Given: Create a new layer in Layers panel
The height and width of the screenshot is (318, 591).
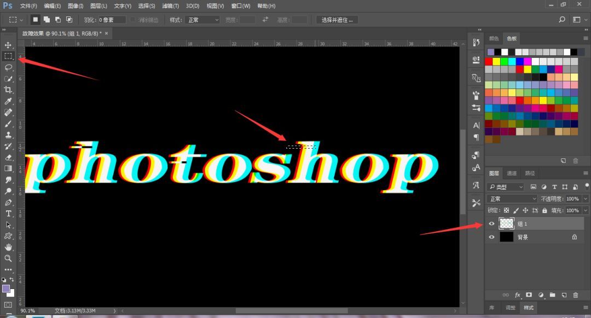Looking at the screenshot, I should click(564, 295).
